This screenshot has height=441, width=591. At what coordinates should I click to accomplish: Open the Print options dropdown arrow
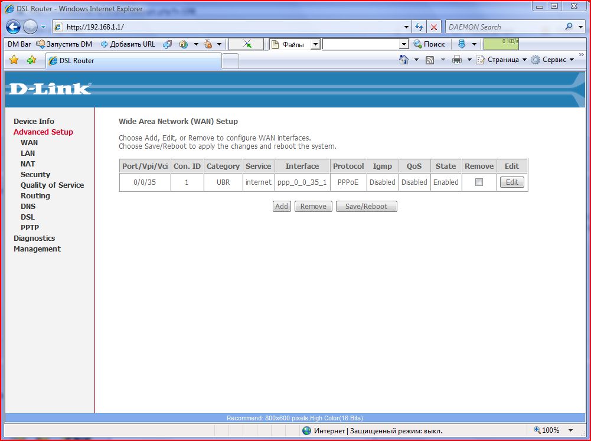pos(469,60)
